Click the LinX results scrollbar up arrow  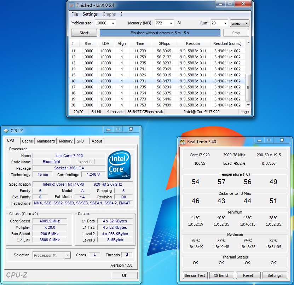[x=248, y=43]
